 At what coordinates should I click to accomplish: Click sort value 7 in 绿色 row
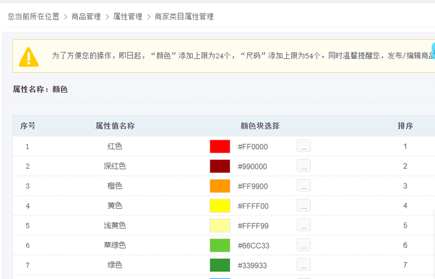[x=405, y=265]
